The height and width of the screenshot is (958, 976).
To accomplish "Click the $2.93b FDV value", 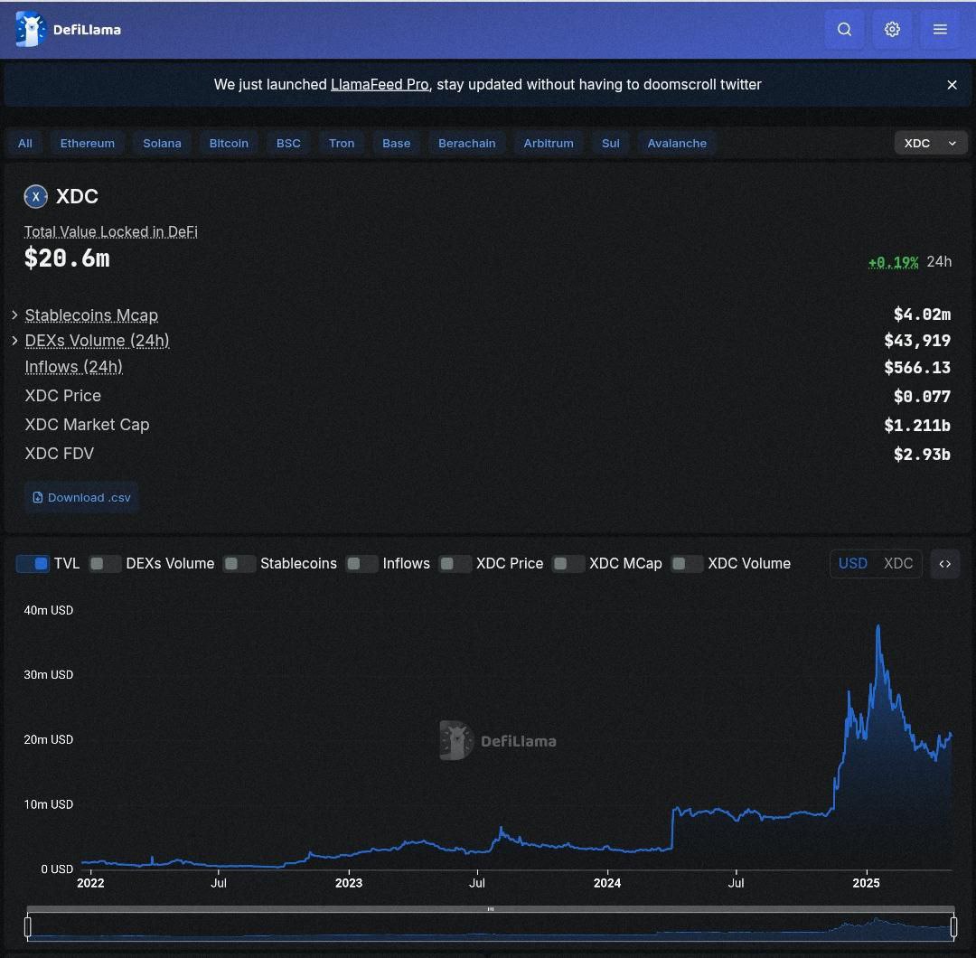I will tap(922, 455).
